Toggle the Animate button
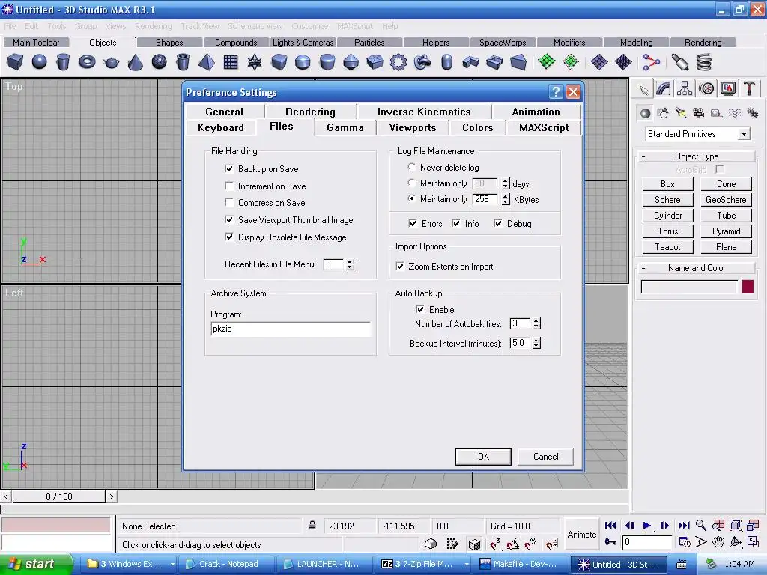The image size is (767, 575). coord(581,535)
